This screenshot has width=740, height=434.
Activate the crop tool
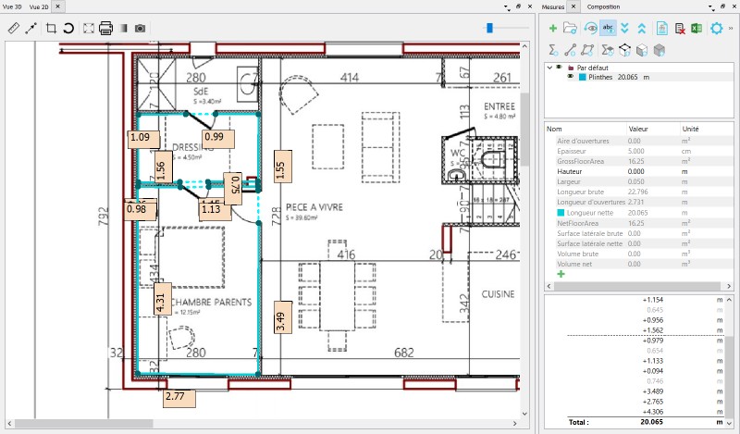click(x=51, y=29)
